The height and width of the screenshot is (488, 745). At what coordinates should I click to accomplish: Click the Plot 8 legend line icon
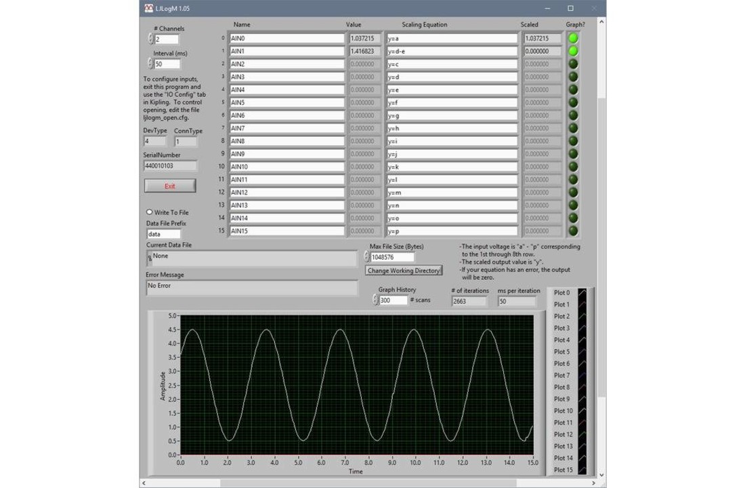pos(582,387)
